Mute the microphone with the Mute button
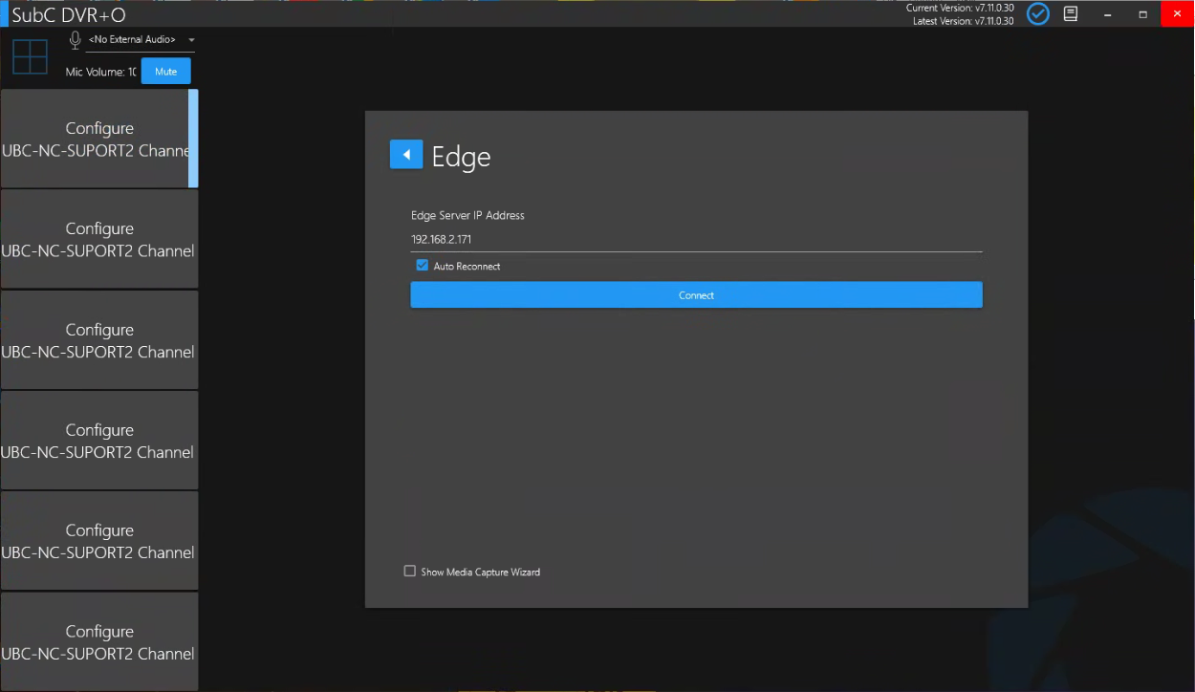 [x=165, y=72]
